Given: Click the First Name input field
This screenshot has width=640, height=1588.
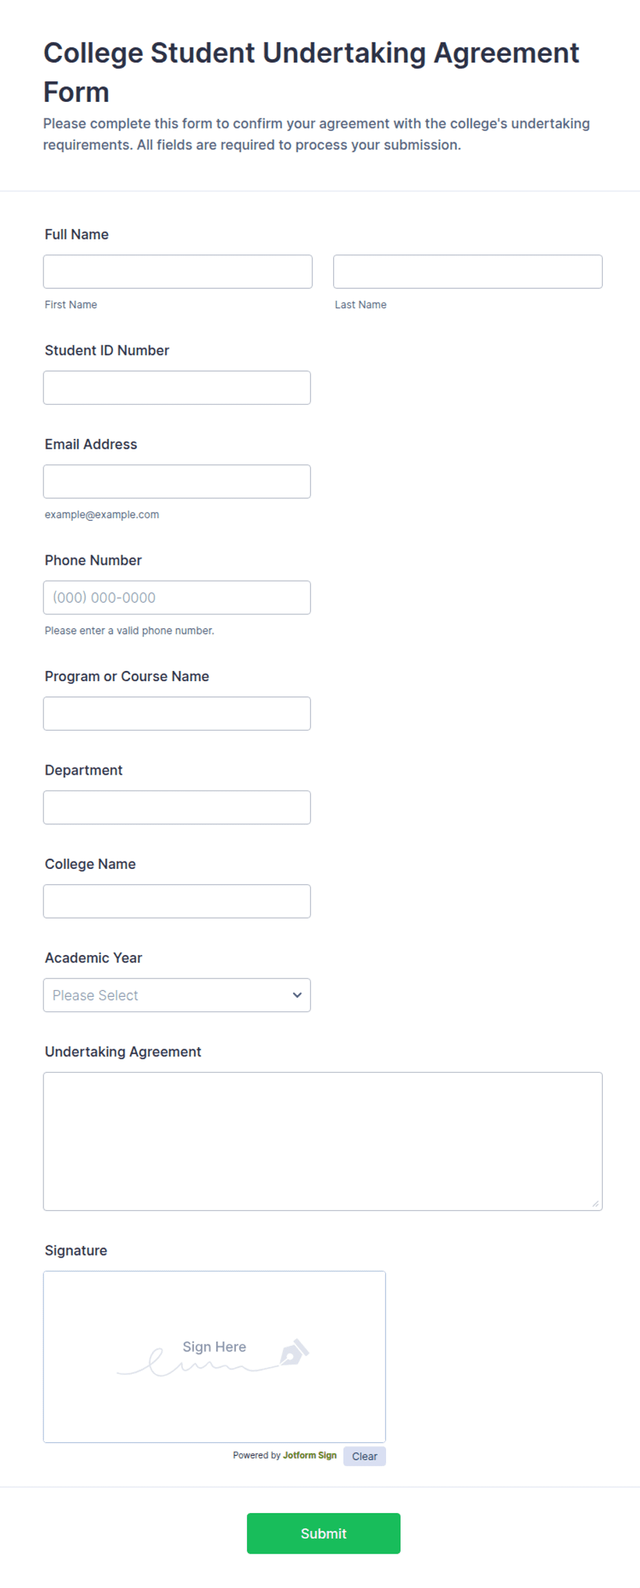Looking at the screenshot, I should click(x=178, y=272).
